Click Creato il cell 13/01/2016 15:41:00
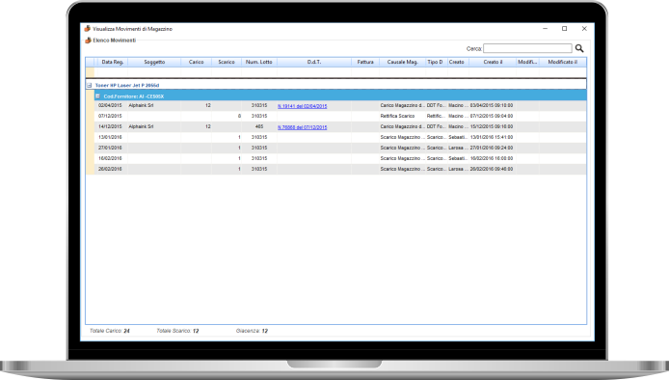669x380 pixels. [492, 138]
